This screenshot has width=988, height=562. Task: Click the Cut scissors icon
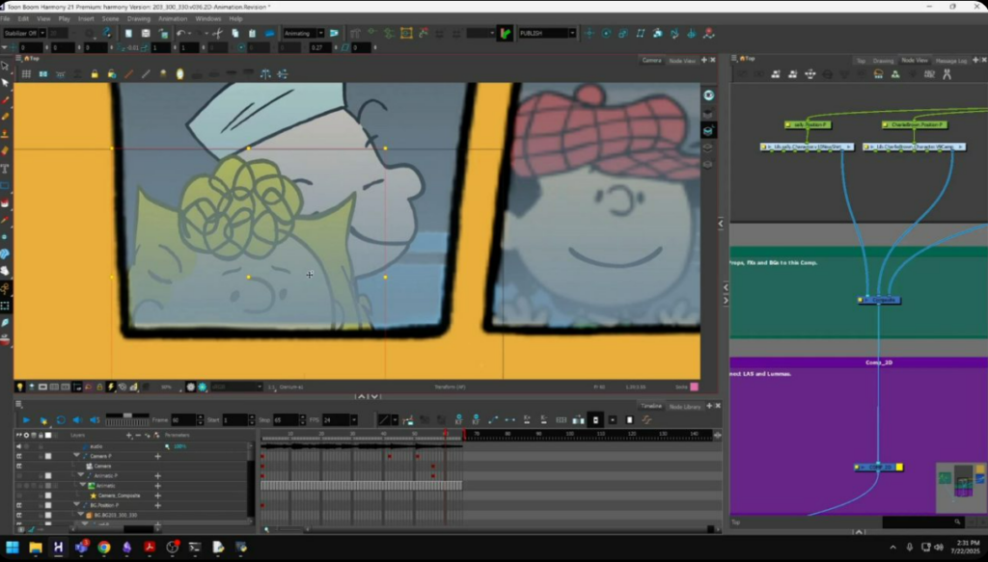coord(220,33)
